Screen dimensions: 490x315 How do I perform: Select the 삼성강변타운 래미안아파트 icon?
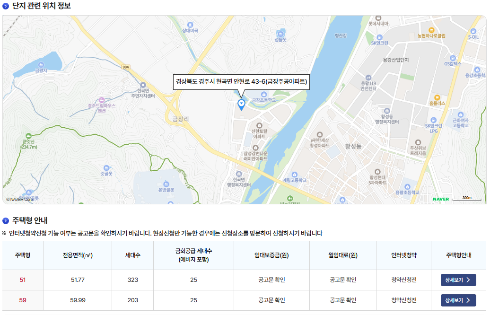255,148
